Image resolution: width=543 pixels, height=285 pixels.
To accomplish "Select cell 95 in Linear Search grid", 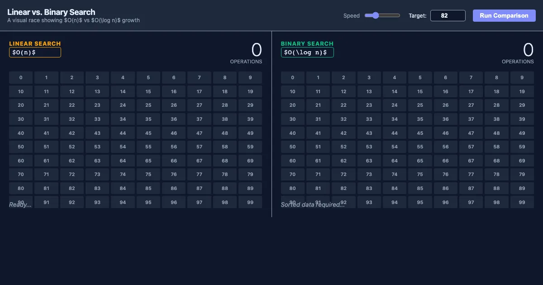I will (x=148, y=202).
